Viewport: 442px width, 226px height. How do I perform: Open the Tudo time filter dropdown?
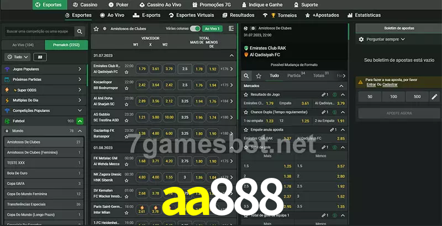coord(17,57)
